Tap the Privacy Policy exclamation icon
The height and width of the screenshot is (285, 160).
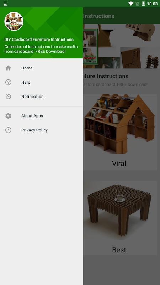click(8, 130)
